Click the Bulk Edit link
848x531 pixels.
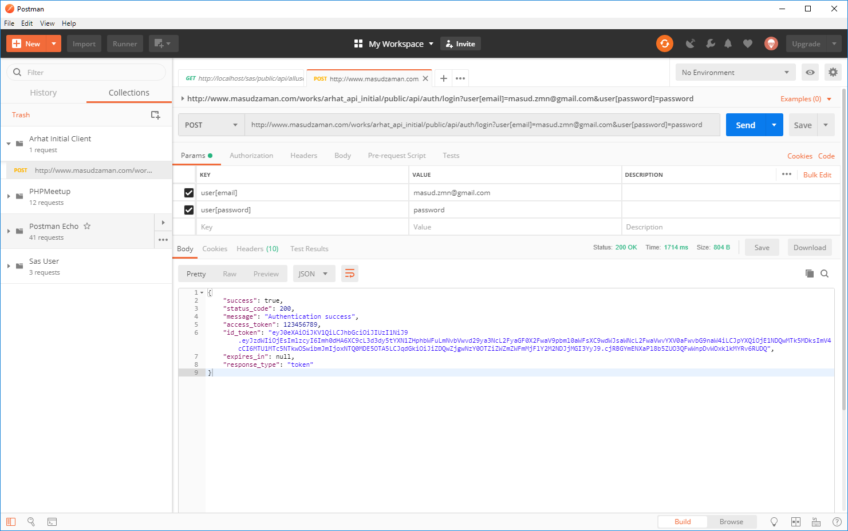tap(817, 175)
